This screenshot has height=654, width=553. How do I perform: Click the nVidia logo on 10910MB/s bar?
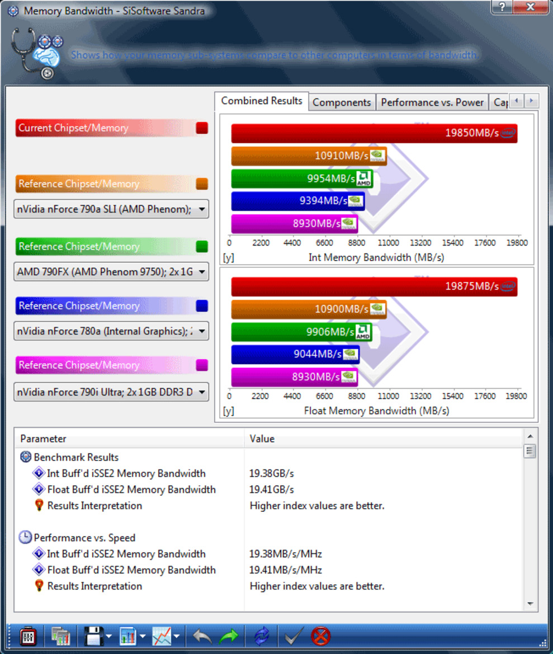[377, 156]
